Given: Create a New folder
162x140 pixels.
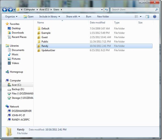Looking at the screenshot, I should (103, 17).
